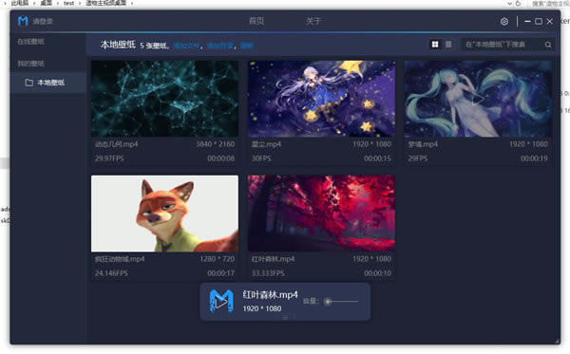The width and height of the screenshot is (570, 354).
Task: Select the folder icon beside 本地壁纸
Action: [29, 83]
